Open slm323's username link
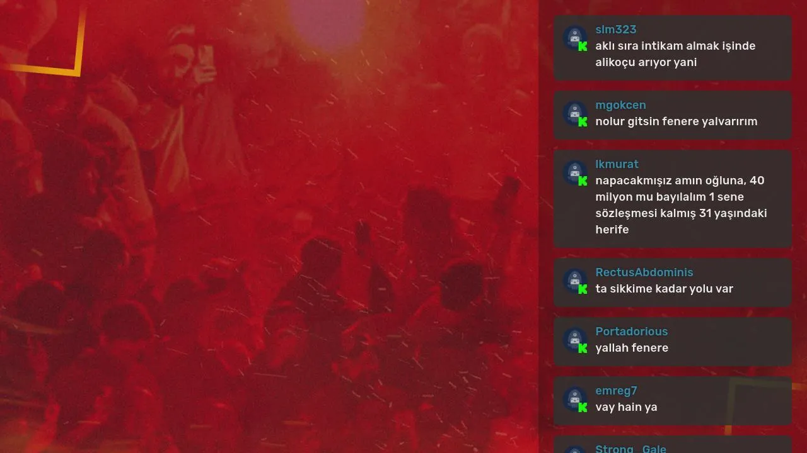Screen dimensions: 807x453 [616, 30]
